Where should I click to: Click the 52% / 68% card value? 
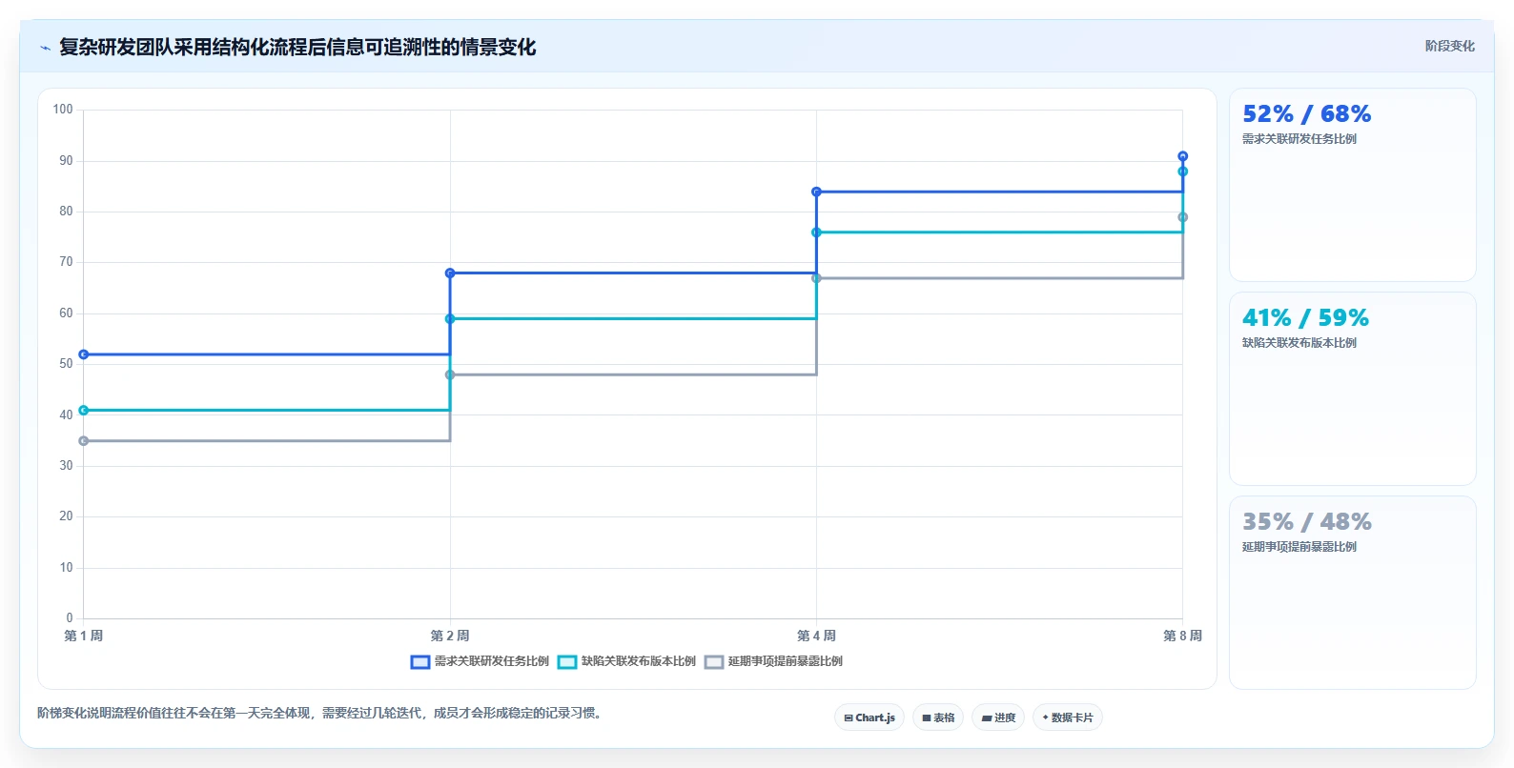pyautogui.click(x=1306, y=114)
